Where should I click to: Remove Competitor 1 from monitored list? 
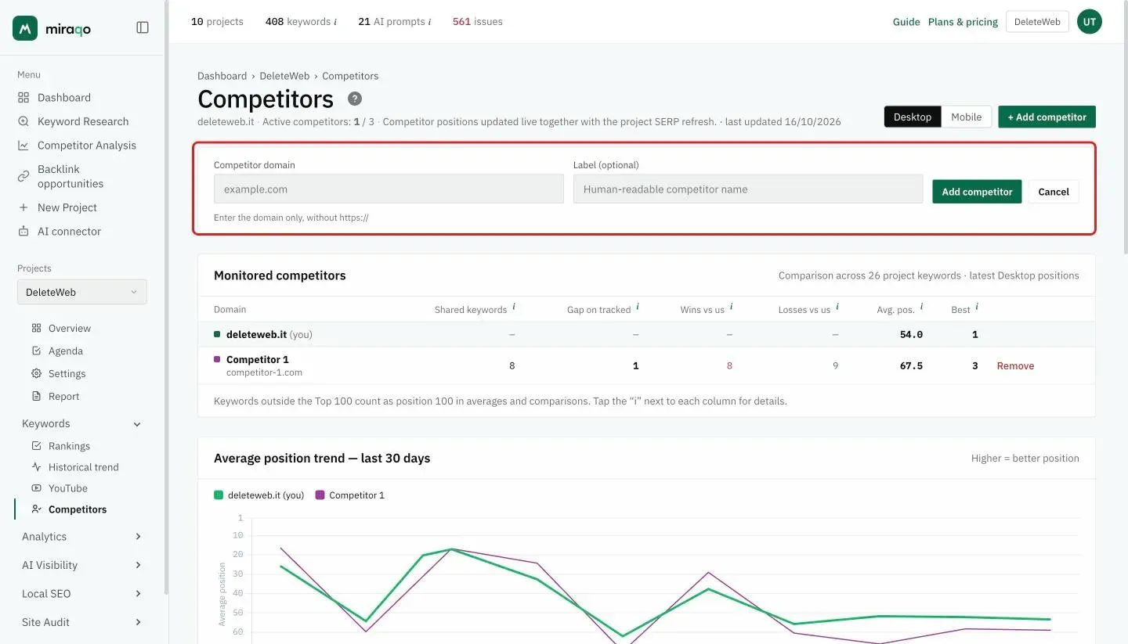[1015, 365]
